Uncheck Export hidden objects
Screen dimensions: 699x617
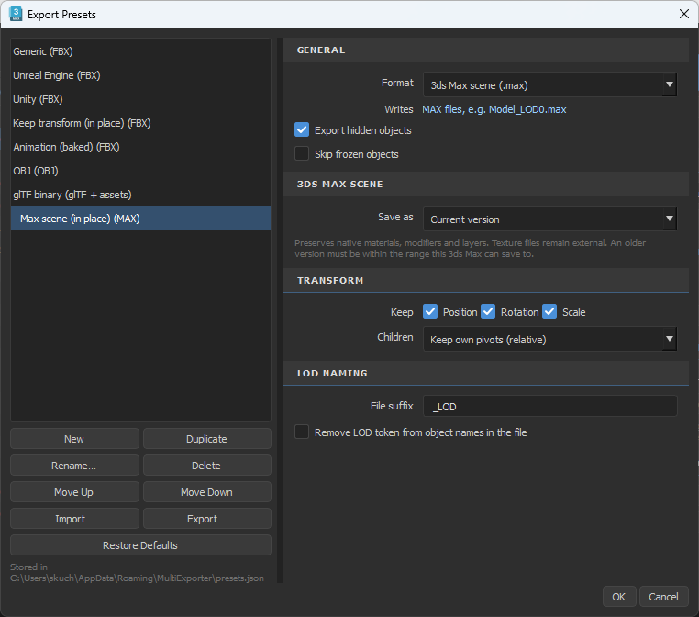pos(302,129)
